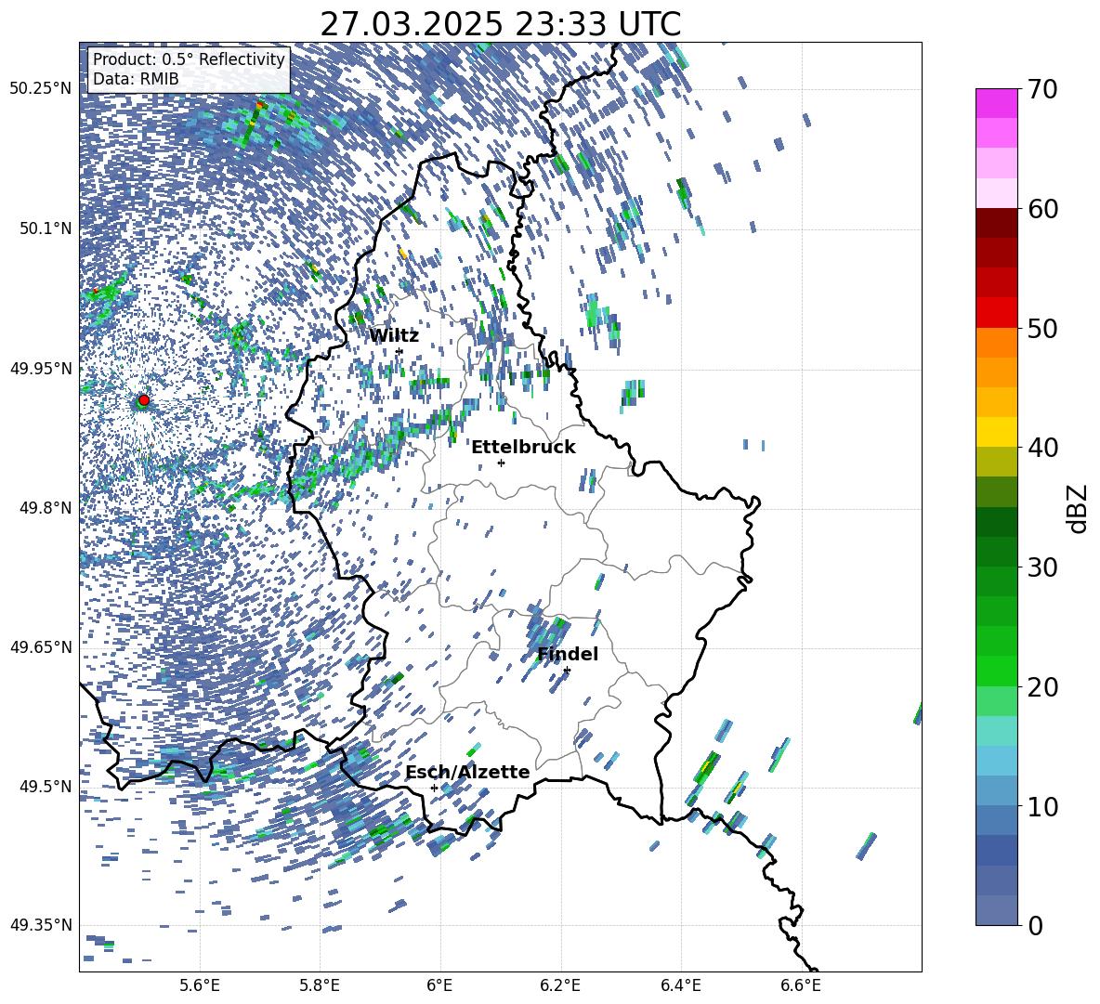The image size is (1100, 1004).
Task: Click the 49.65°N latitude label
Action: tap(41, 647)
